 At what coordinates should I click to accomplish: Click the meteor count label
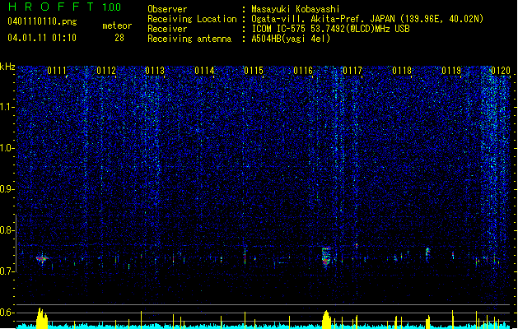pos(117,25)
